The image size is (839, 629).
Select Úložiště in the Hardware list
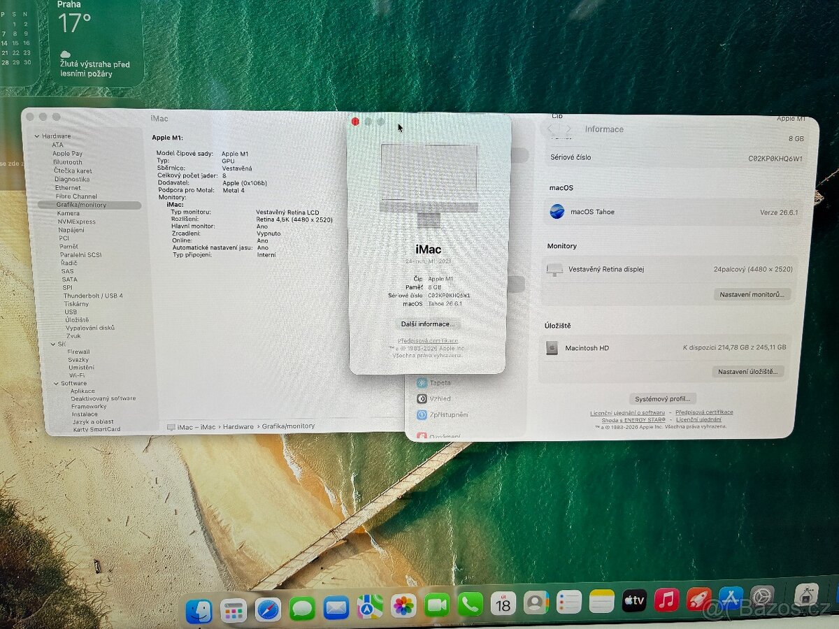click(x=76, y=319)
